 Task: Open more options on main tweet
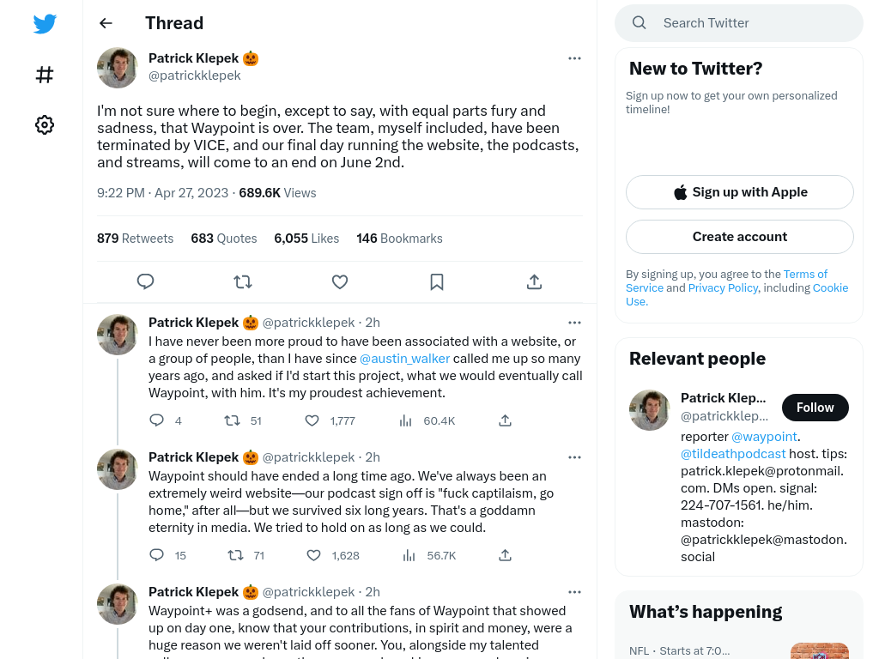[574, 58]
